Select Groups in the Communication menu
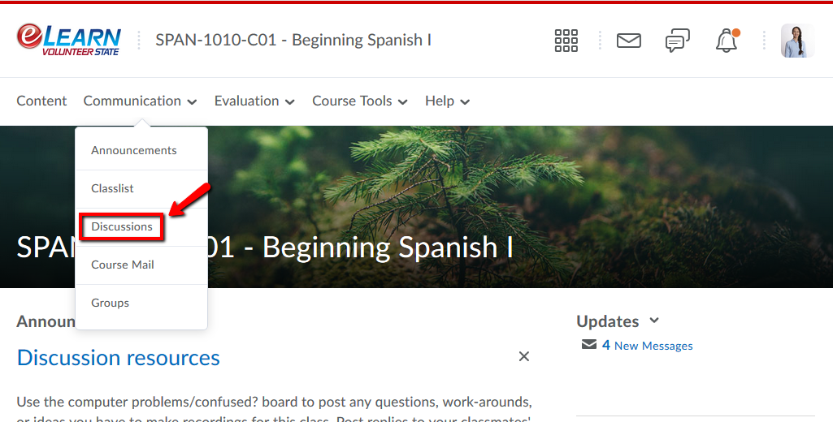The image size is (833, 422). [x=110, y=303]
